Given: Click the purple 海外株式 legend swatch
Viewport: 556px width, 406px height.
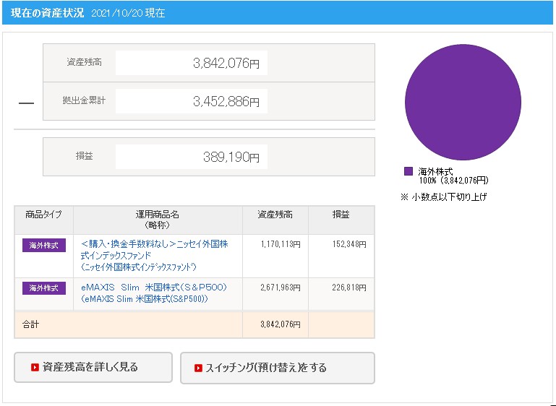Looking at the screenshot, I should click(x=409, y=171).
